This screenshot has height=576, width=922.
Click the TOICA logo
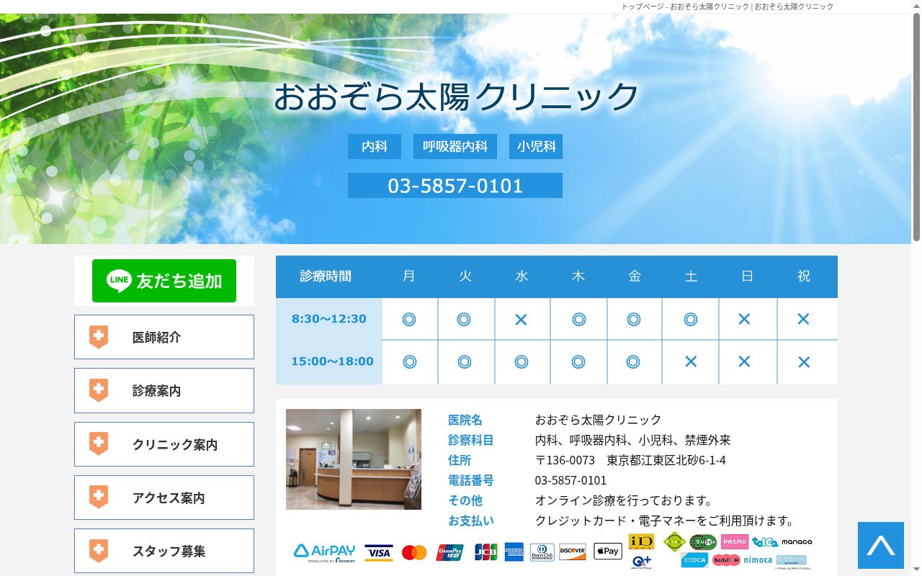pos(765,542)
